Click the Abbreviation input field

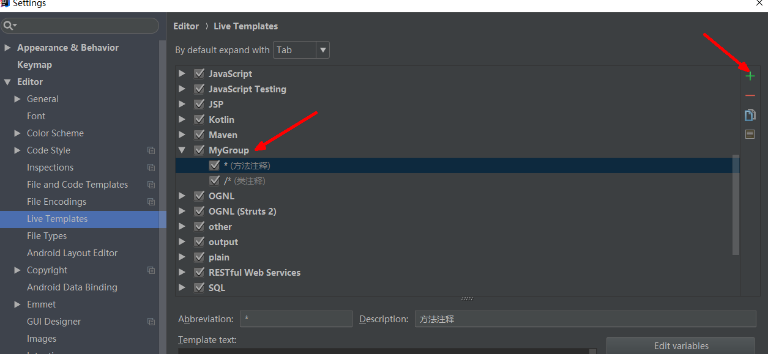(x=296, y=319)
